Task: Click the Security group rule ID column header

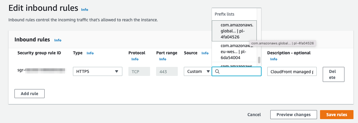Action: 39,53
